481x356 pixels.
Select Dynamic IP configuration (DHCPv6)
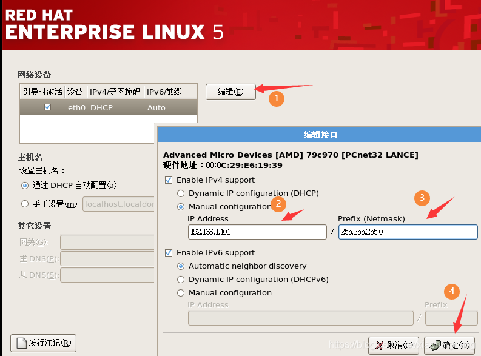(x=181, y=280)
